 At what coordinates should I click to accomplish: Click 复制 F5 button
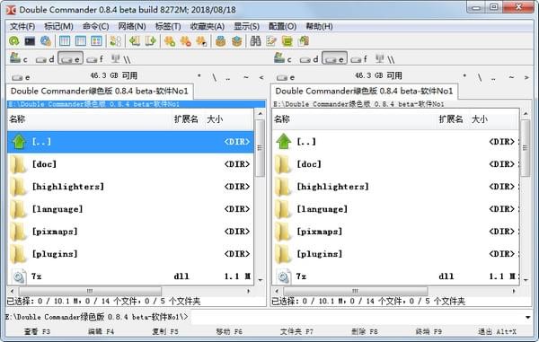coord(165,332)
